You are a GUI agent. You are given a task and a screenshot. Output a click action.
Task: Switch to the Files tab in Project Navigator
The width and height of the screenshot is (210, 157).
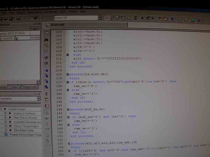(x=13, y=87)
